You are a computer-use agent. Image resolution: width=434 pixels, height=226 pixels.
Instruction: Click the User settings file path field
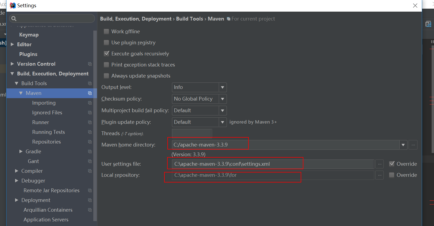pos(273,164)
